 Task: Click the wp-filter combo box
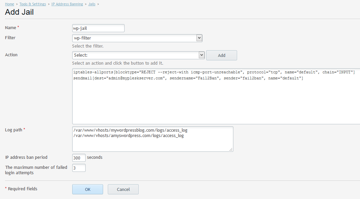(x=137, y=38)
